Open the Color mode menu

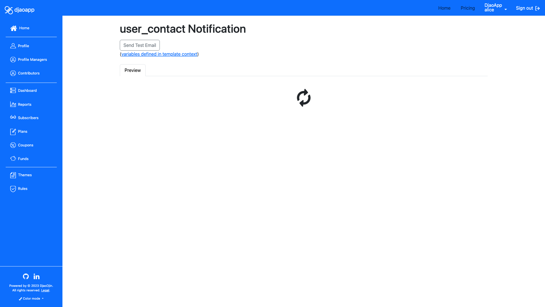pos(31,299)
